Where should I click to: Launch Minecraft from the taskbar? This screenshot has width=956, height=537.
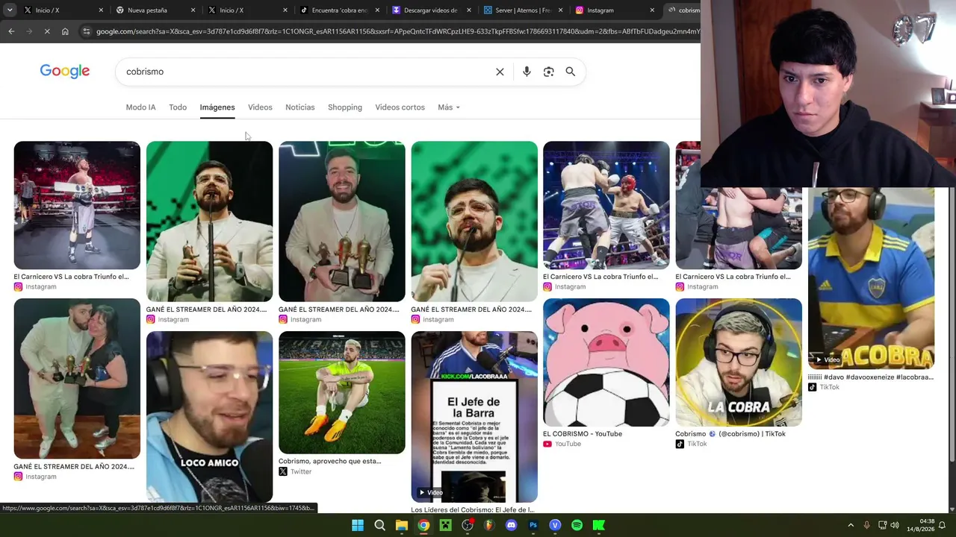click(445, 525)
